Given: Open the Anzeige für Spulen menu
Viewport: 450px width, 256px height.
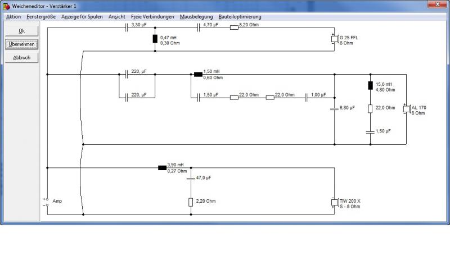Looking at the screenshot, I should [x=82, y=17].
